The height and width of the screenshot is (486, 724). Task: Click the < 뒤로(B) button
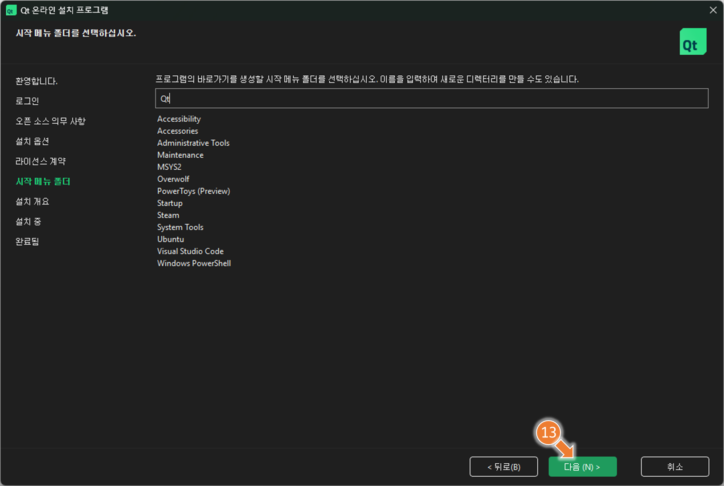[x=503, y=466]
